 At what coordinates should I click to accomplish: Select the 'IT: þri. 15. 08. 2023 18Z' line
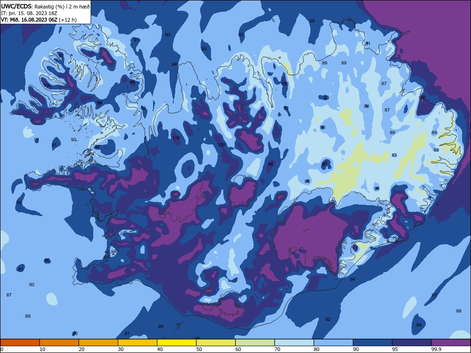29,13
